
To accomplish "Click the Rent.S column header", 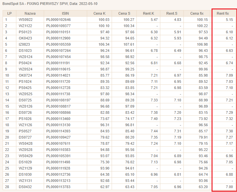I will 172,14.
